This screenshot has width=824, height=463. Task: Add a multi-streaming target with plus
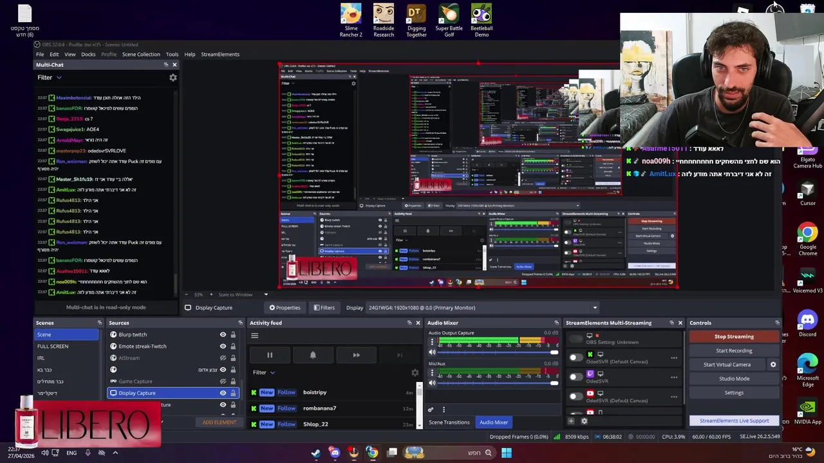571,421
